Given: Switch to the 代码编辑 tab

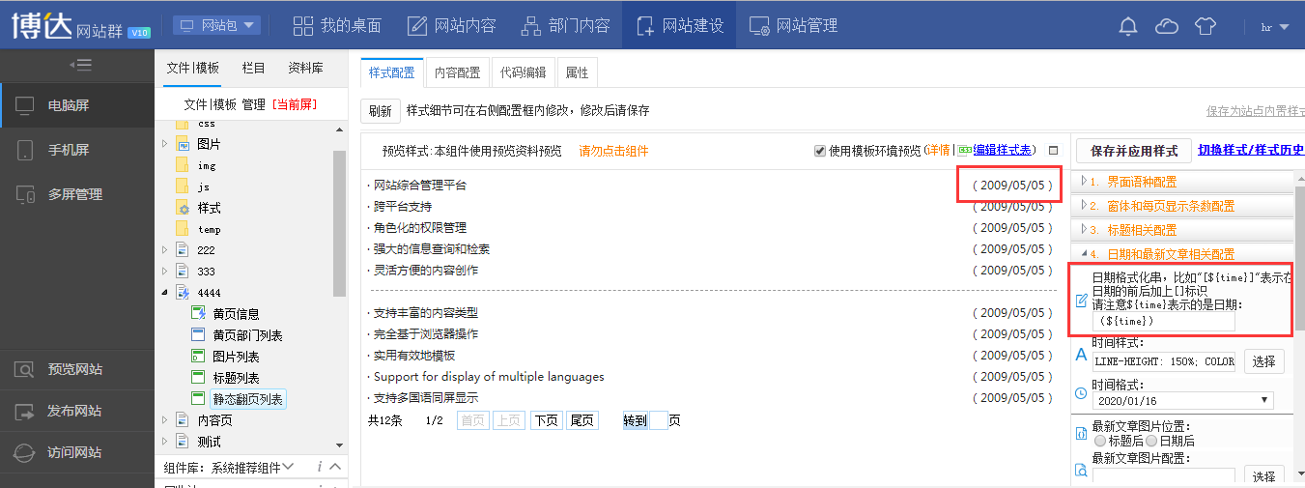Looking at the screenshot, I should click(x=524, y=72).
